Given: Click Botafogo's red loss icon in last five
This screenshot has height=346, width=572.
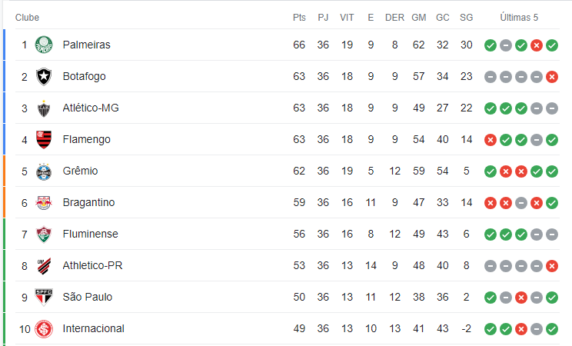Looking at the screenshot, I should [552, 77].
